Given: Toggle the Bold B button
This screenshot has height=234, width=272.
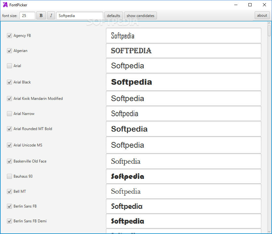Looking at the screenshot, I should 41,16.
